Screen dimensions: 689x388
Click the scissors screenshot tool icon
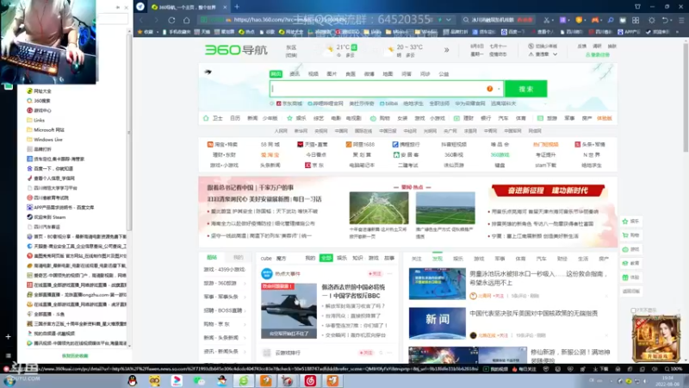(x=546, y=20)
